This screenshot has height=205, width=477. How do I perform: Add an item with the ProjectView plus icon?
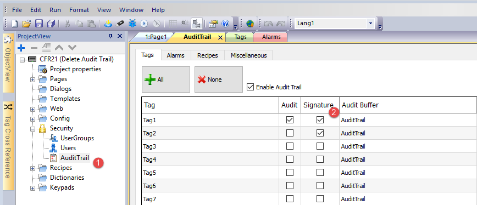[21, 48]
